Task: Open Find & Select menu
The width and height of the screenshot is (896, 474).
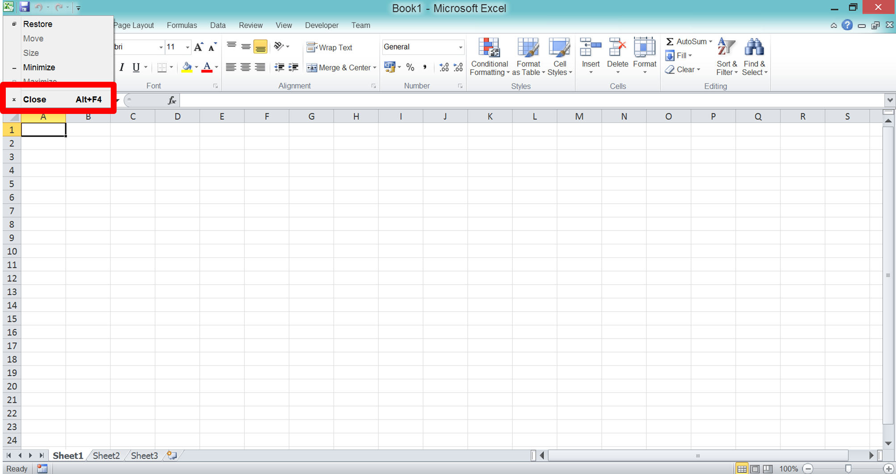Action: click(x=754, y=57)
